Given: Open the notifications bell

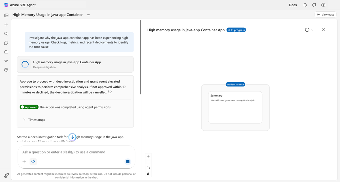Looking at the screenshot, I should tap(305, 5).
